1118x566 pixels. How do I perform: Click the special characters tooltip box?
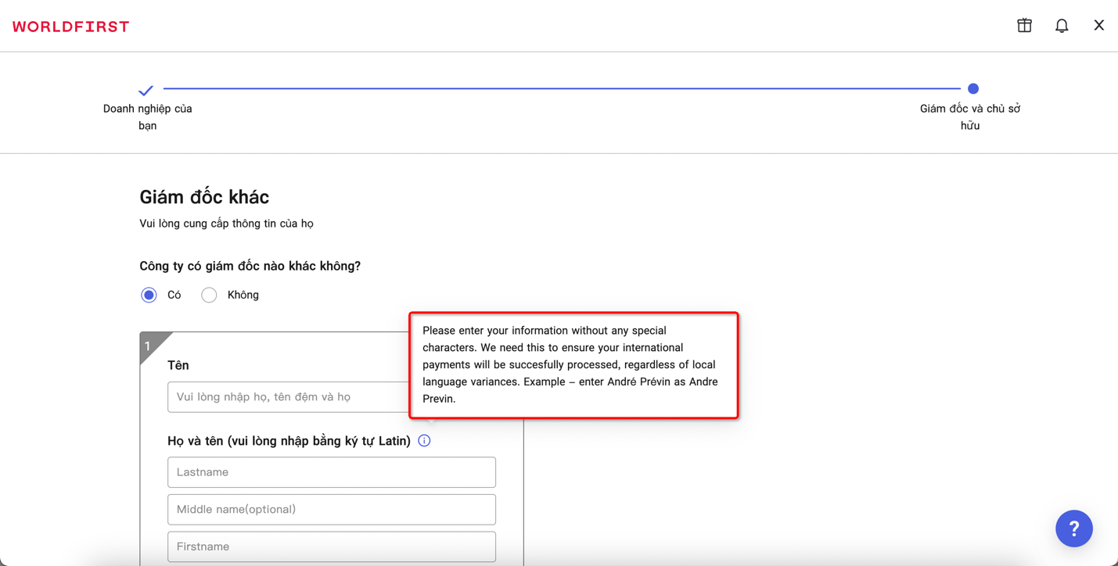573,365
